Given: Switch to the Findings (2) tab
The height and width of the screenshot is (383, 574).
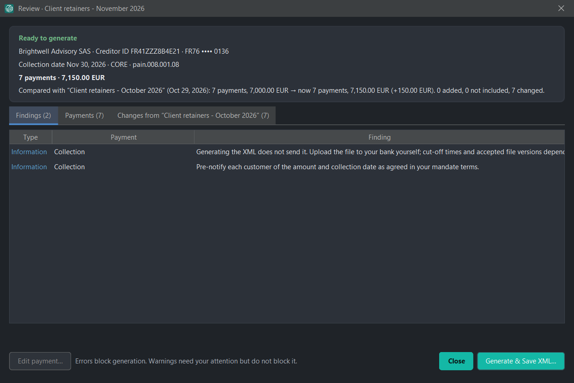Looking at the screenshot, I should (33, 116).
